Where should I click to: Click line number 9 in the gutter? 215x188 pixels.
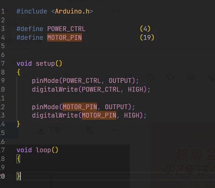[3, 81]
